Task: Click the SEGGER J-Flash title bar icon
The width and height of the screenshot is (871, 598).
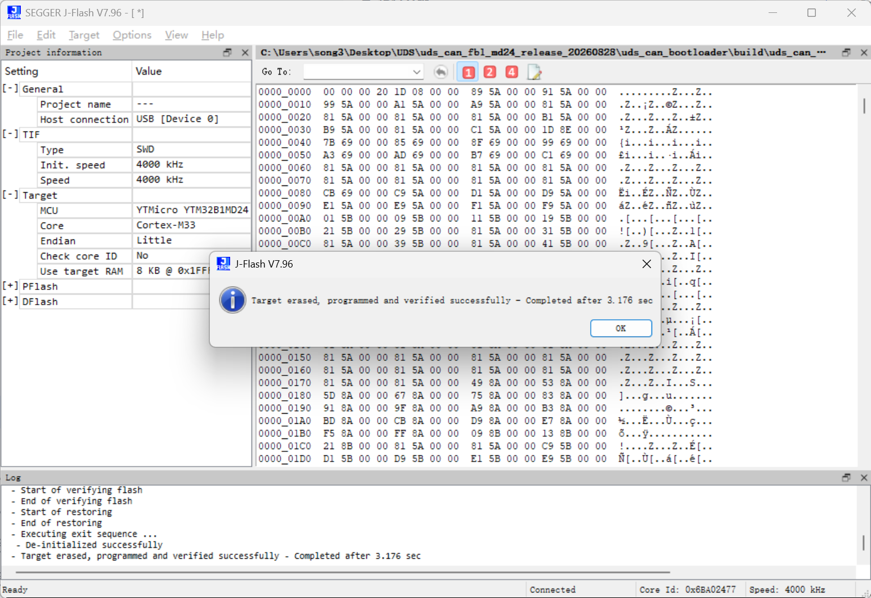Action: [14, 12]
